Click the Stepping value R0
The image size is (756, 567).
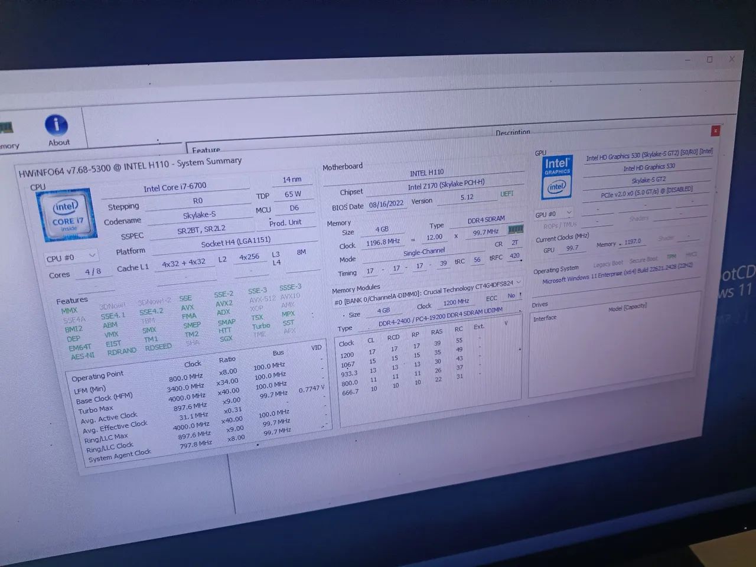coord(198,201)
